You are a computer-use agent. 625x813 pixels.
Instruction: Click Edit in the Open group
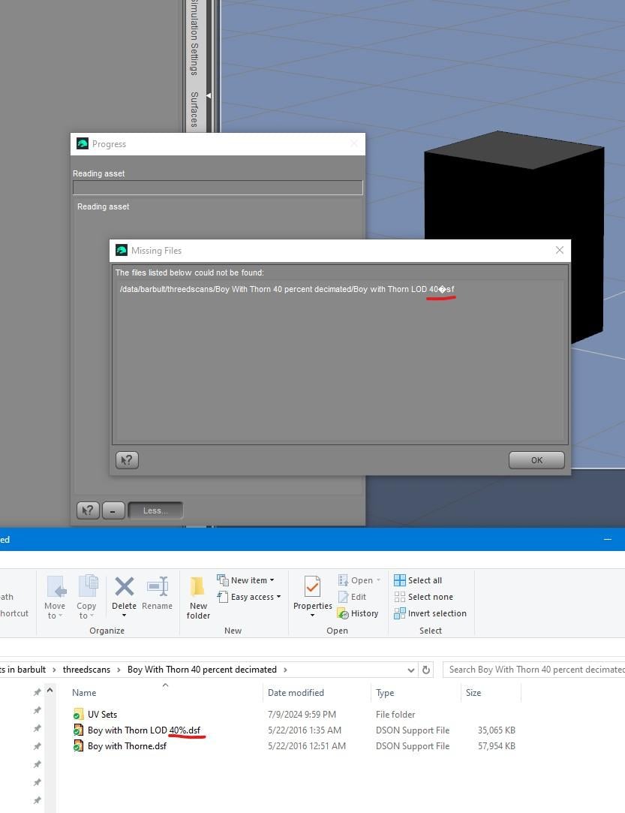[352, 597]
